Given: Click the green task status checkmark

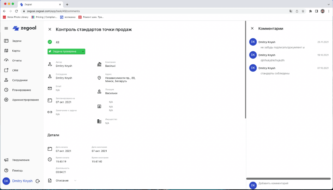Looking at the screenshot, I should (50, 42).
